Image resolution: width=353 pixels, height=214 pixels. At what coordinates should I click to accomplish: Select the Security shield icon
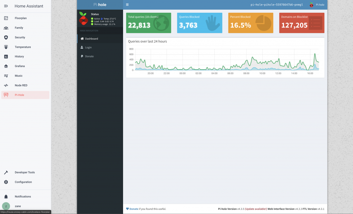(x=6, y=38)
